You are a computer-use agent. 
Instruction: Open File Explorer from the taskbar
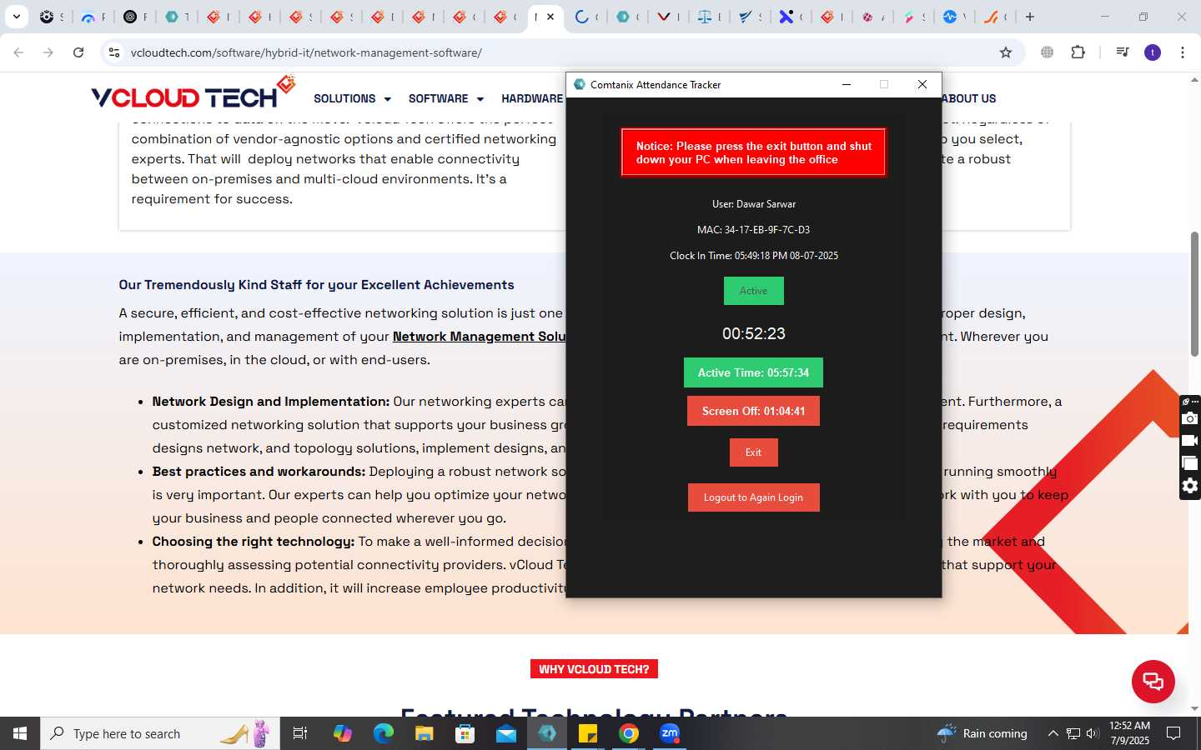(x=425, y=733)
